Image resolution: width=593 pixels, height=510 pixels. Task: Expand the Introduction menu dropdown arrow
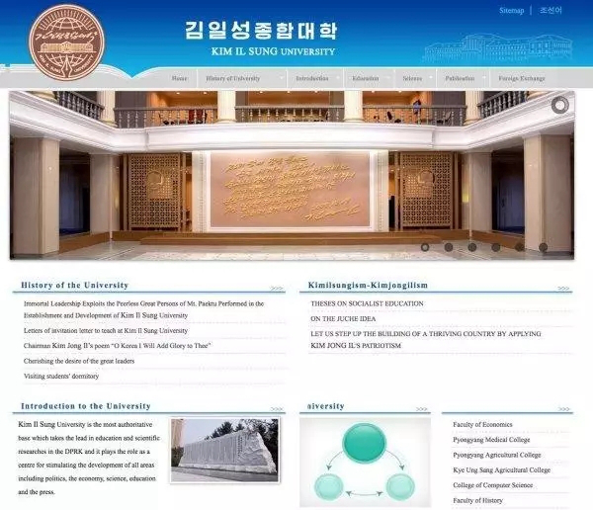(x=338, y=78)
